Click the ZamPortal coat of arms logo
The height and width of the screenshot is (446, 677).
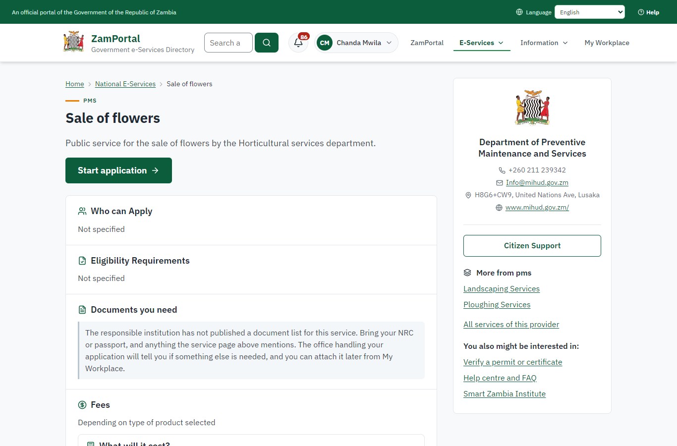pos(73,42)
